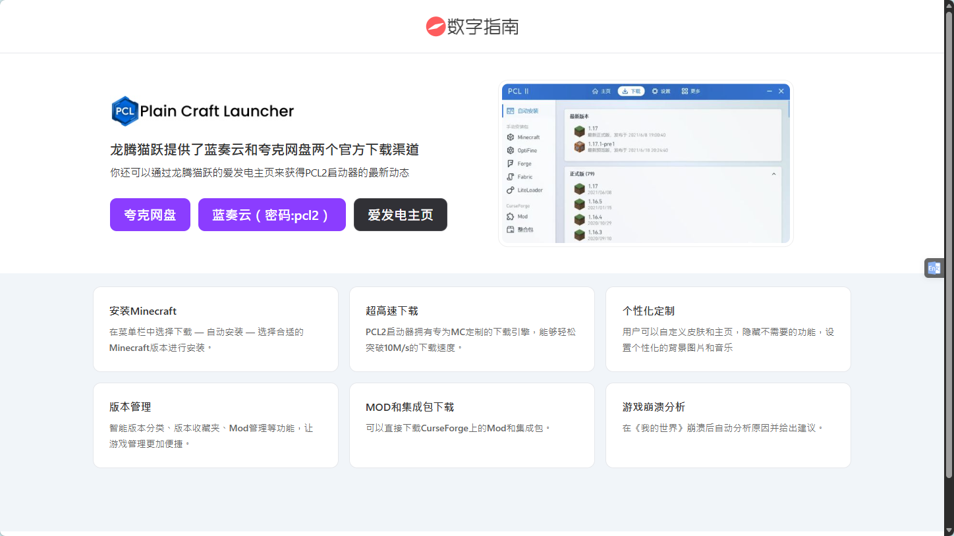954x536 pixels.
Task: Visit the 爱发电主页 button
Action: [401, 215]
